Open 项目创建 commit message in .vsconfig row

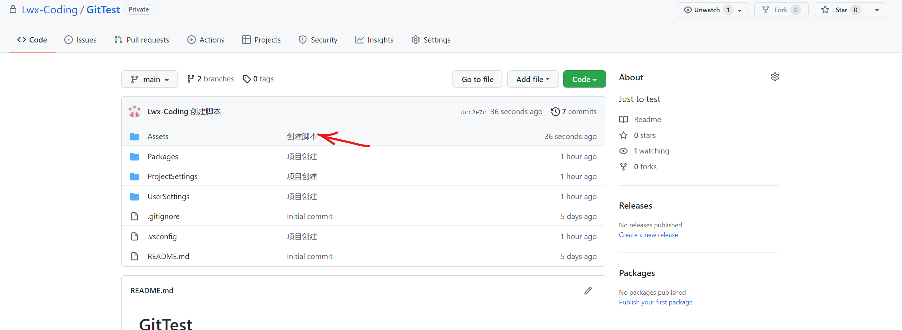tap(302, 236)
